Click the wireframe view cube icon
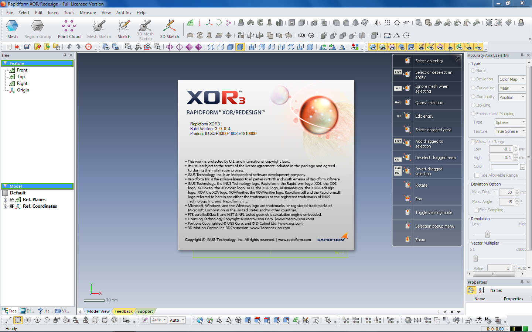 (211, 47)
